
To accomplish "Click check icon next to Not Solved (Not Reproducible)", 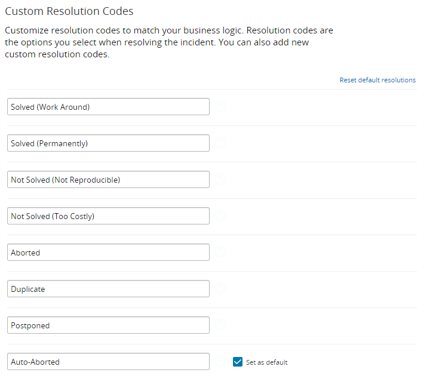I will pos(221,179).
